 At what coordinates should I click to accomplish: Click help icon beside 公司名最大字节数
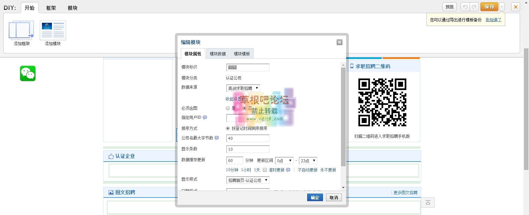pos(217,138)
